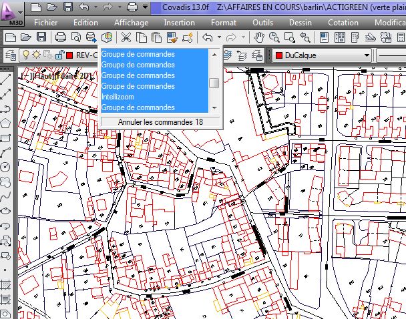Expand Undo list arrow in standard toolbar
Screen dimensions: 406x319
tap(219, 37)
